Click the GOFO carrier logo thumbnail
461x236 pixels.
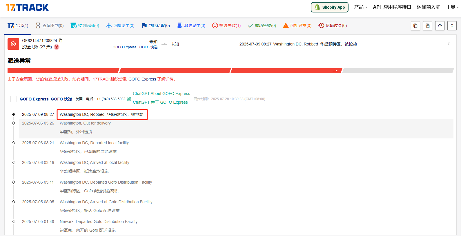pos(14,99)
